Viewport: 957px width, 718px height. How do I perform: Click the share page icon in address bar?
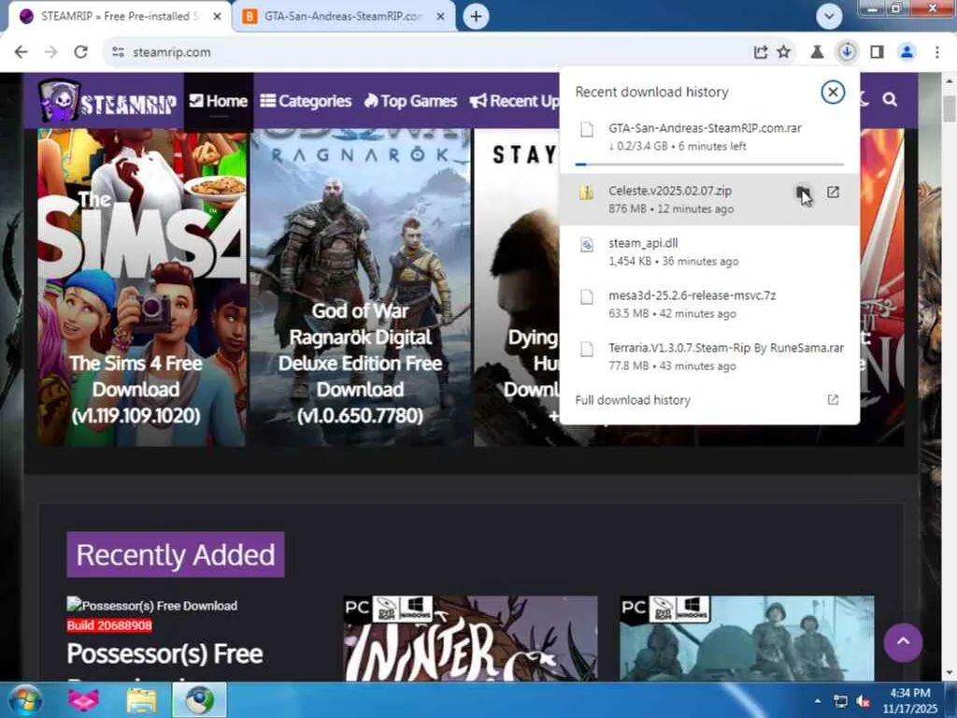tap(761, 52)
